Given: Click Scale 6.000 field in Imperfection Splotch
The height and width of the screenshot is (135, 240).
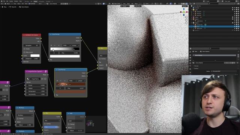Looking at the screenshot, I should tap(36, 85).
